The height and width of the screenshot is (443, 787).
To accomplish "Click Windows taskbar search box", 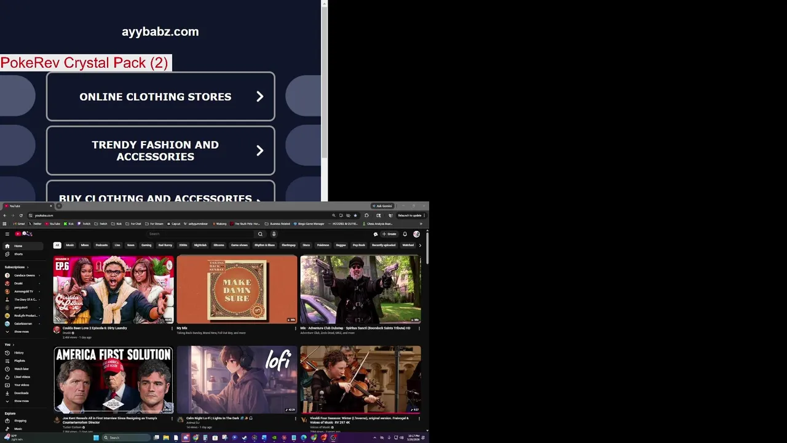I will tap(127, 437).
